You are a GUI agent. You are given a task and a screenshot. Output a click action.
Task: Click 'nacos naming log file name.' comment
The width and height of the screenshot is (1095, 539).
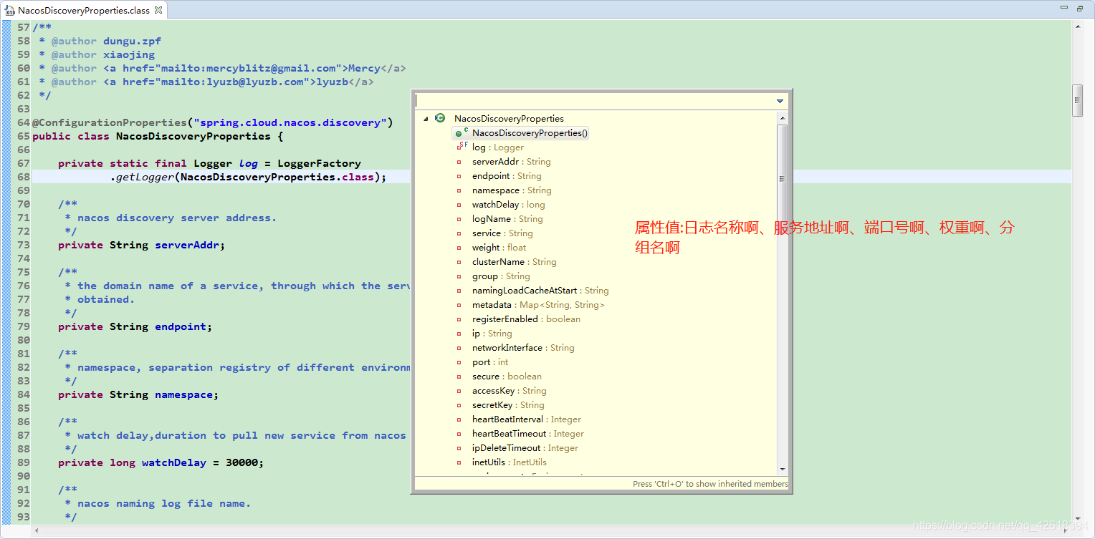pos(164,503)
